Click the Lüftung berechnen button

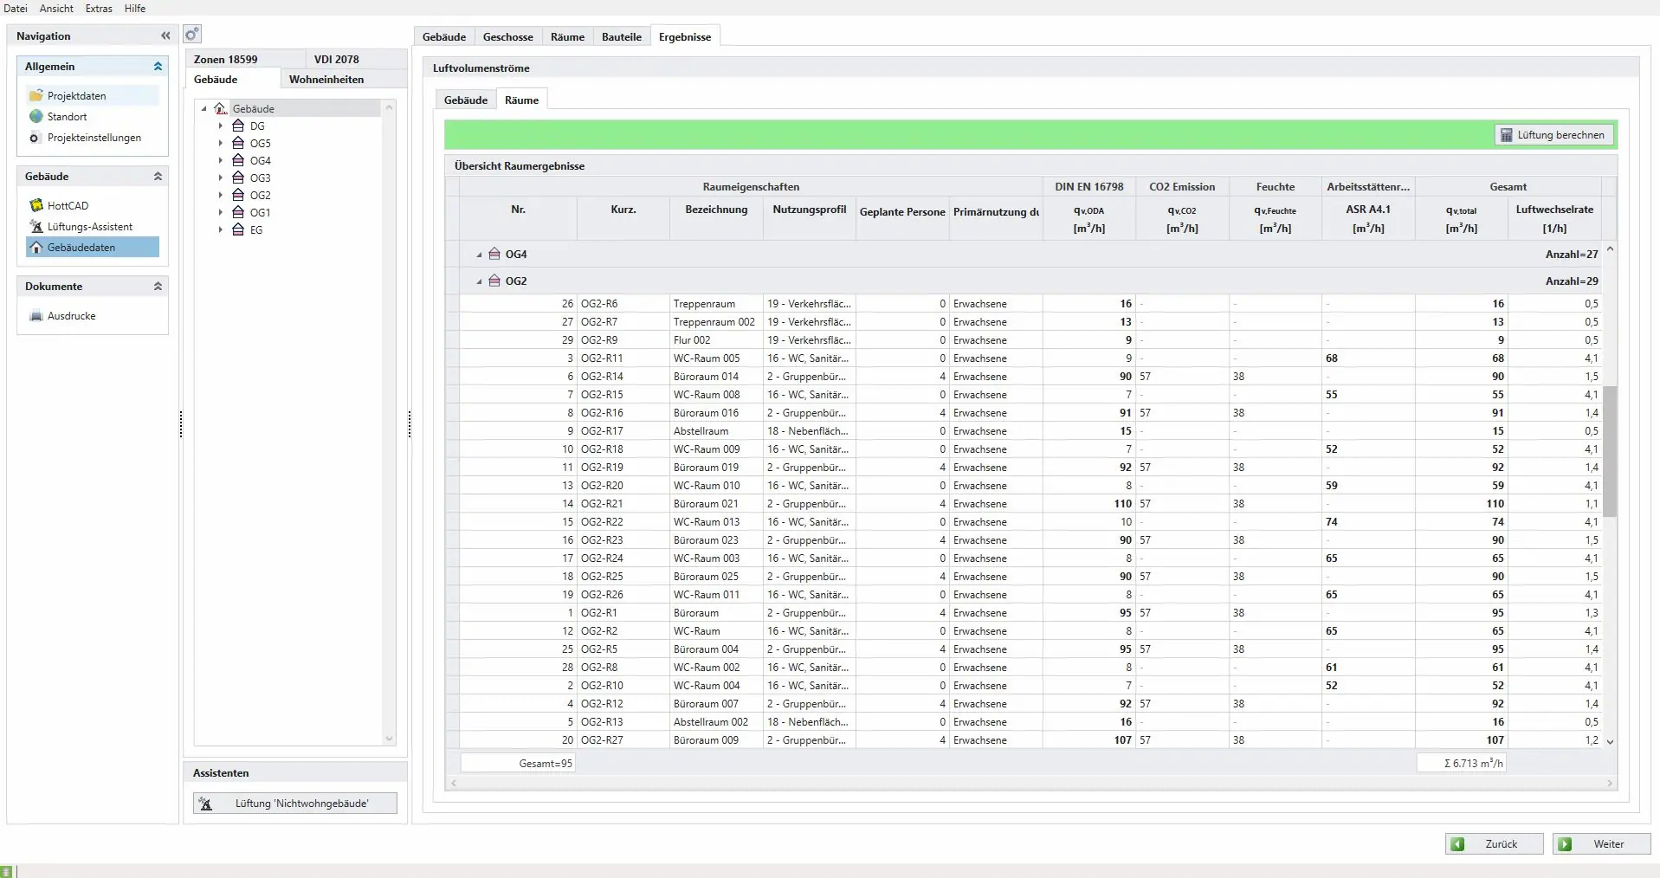pyautogui.click(x=1553, y=135)
